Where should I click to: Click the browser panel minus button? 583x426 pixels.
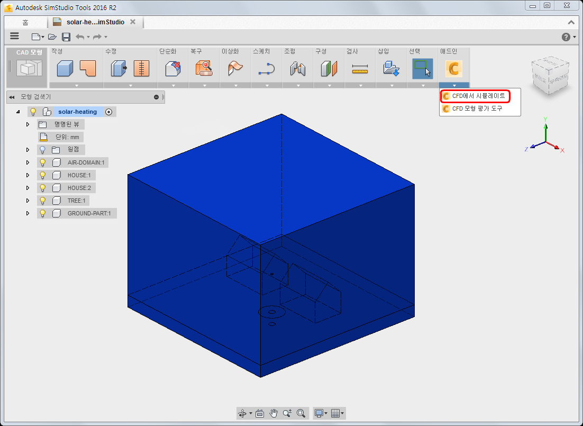point(156,97)
